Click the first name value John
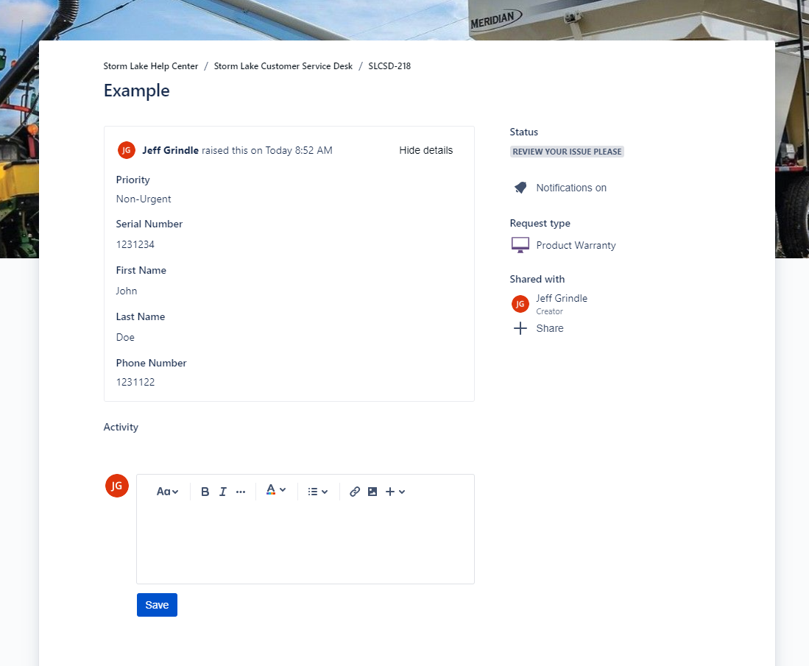This screenshot has height=666, width=809. tap(127, 291)
